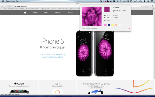This screenshot has width=155, height=97.
Task: Click the user account silhouette icon
Action: [x=144, y=1]
